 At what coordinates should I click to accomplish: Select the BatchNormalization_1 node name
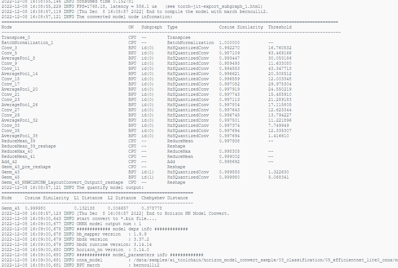27,43
